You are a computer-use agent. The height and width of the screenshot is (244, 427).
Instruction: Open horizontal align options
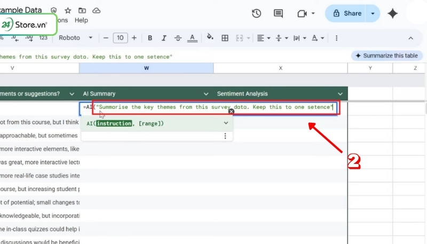pos(263,38)
